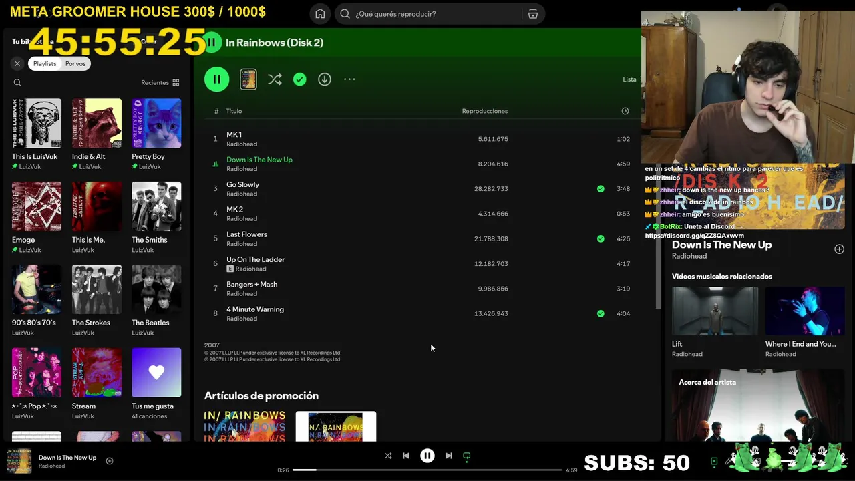This screenshot has width=855, height=481.
Task: Click the now playing album thumbnail
Action: (x=19, y=462)
